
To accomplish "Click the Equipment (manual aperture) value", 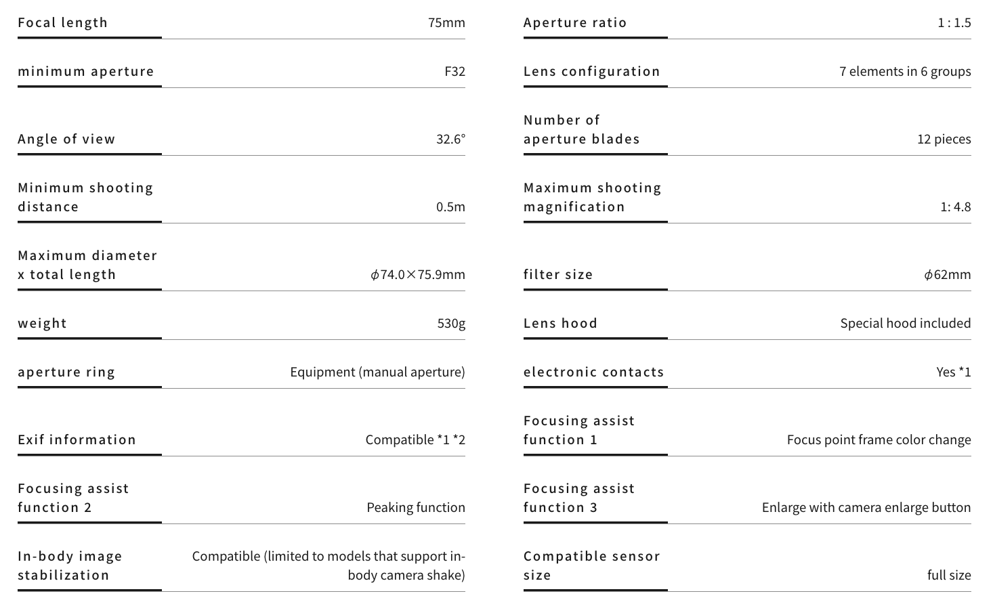I will 377,372.
